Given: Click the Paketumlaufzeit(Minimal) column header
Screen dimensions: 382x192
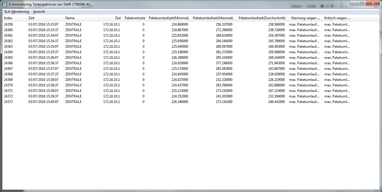Looking at the screenshot, I should pyautogui.click(x=169, y=18).
